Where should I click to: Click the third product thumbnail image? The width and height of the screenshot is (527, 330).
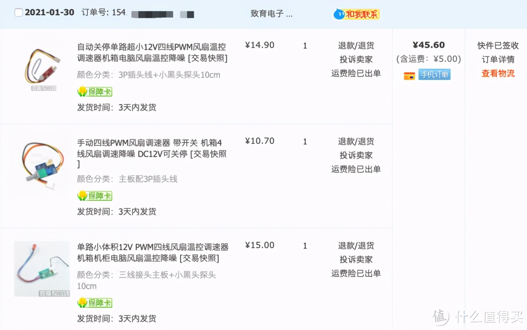(x=42, y=268)
